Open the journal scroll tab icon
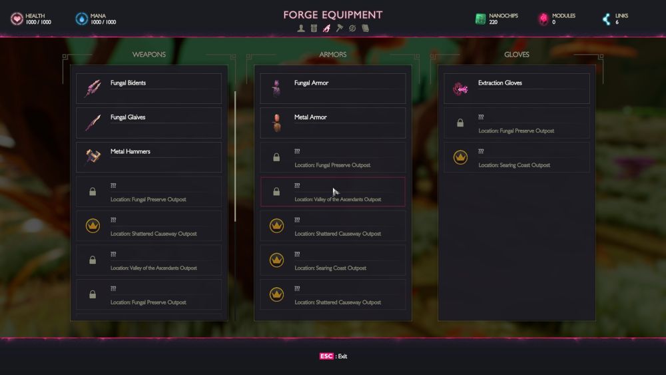The height and width of the screenshot is (375, 666). coord(365,29)
